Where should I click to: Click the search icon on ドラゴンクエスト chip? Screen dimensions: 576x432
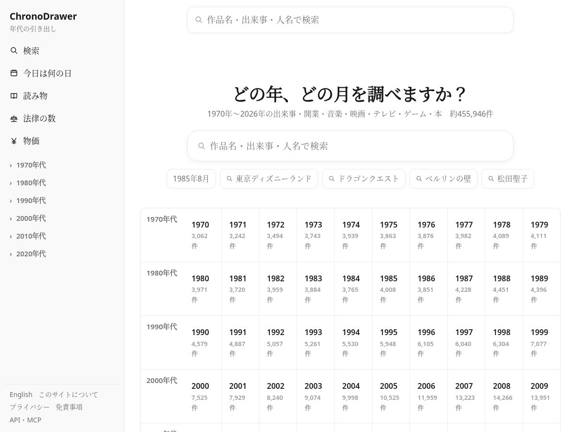[332, 179]
